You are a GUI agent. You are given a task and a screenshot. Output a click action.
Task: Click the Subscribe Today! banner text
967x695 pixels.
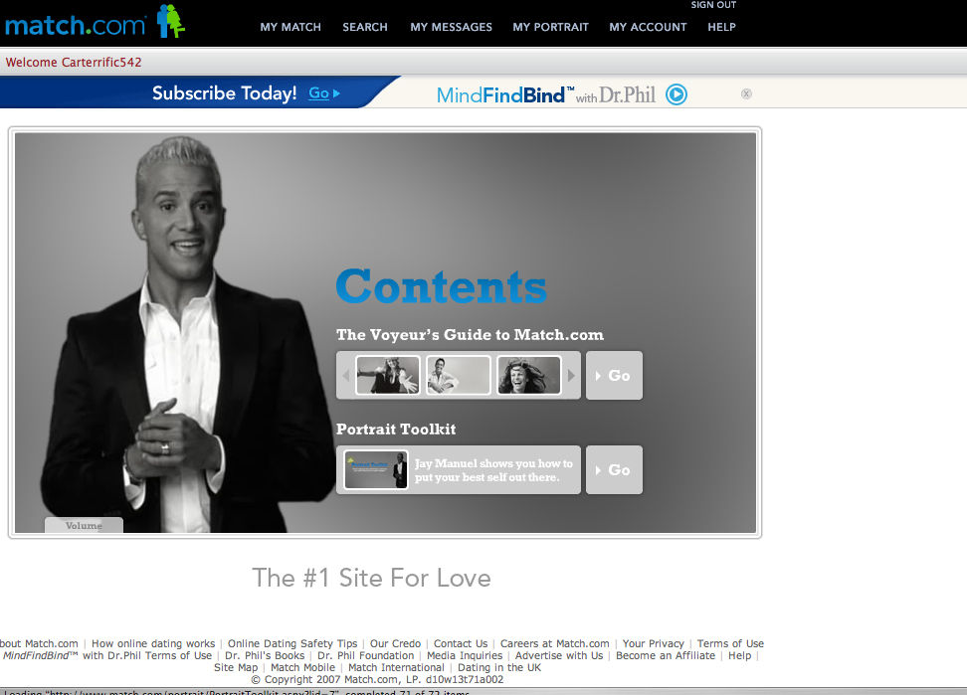[225, 93]
